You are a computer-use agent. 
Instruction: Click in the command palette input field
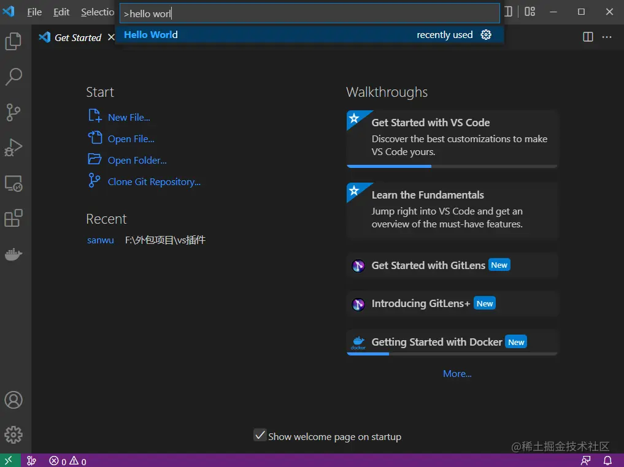click(309, 13)
